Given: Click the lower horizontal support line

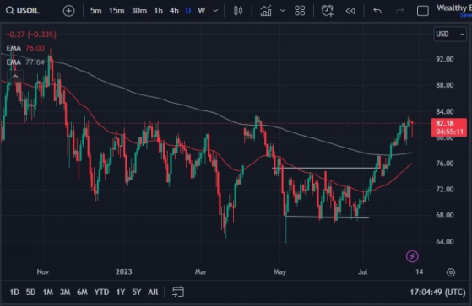Looking at the screenshot, I should [x=327, y=217].
